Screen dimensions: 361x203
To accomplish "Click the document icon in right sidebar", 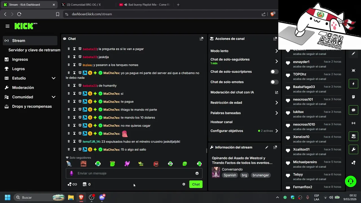I will [x=353, y=97].
